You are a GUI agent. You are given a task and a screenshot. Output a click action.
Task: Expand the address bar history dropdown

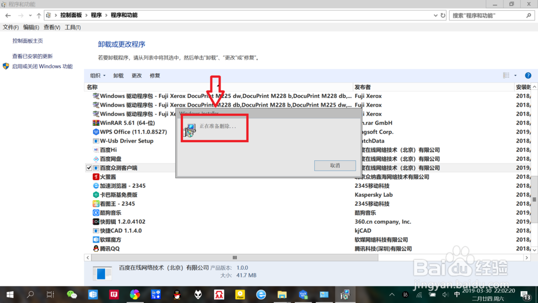pyautogui.click(x=435, y=16)
